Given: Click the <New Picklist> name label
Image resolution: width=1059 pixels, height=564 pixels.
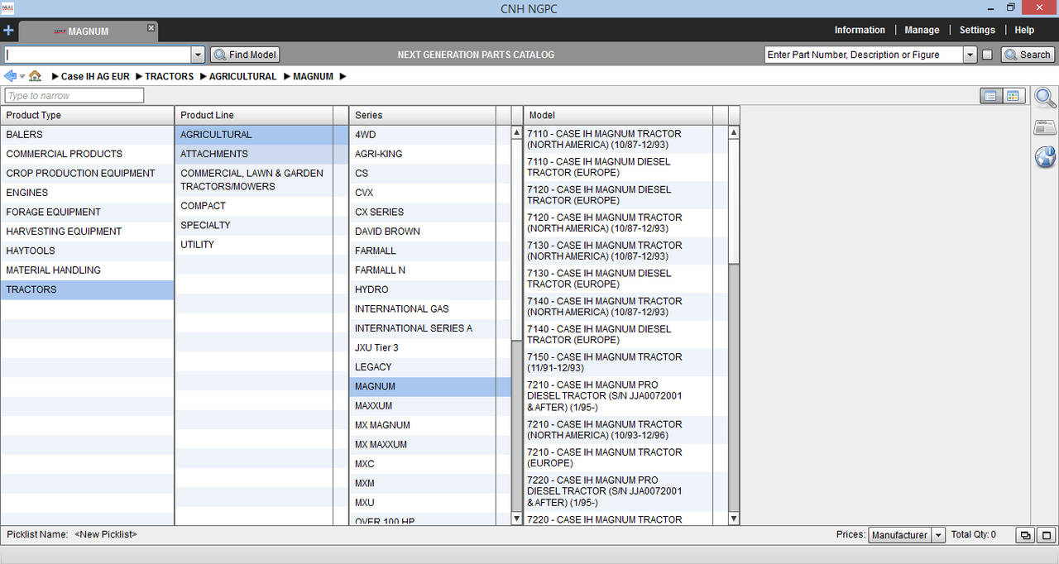Looking at the screenshot, I should click(106, 535).
